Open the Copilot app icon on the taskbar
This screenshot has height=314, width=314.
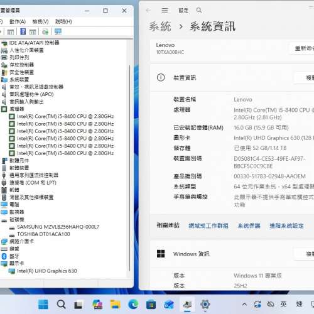click(97, 305)
